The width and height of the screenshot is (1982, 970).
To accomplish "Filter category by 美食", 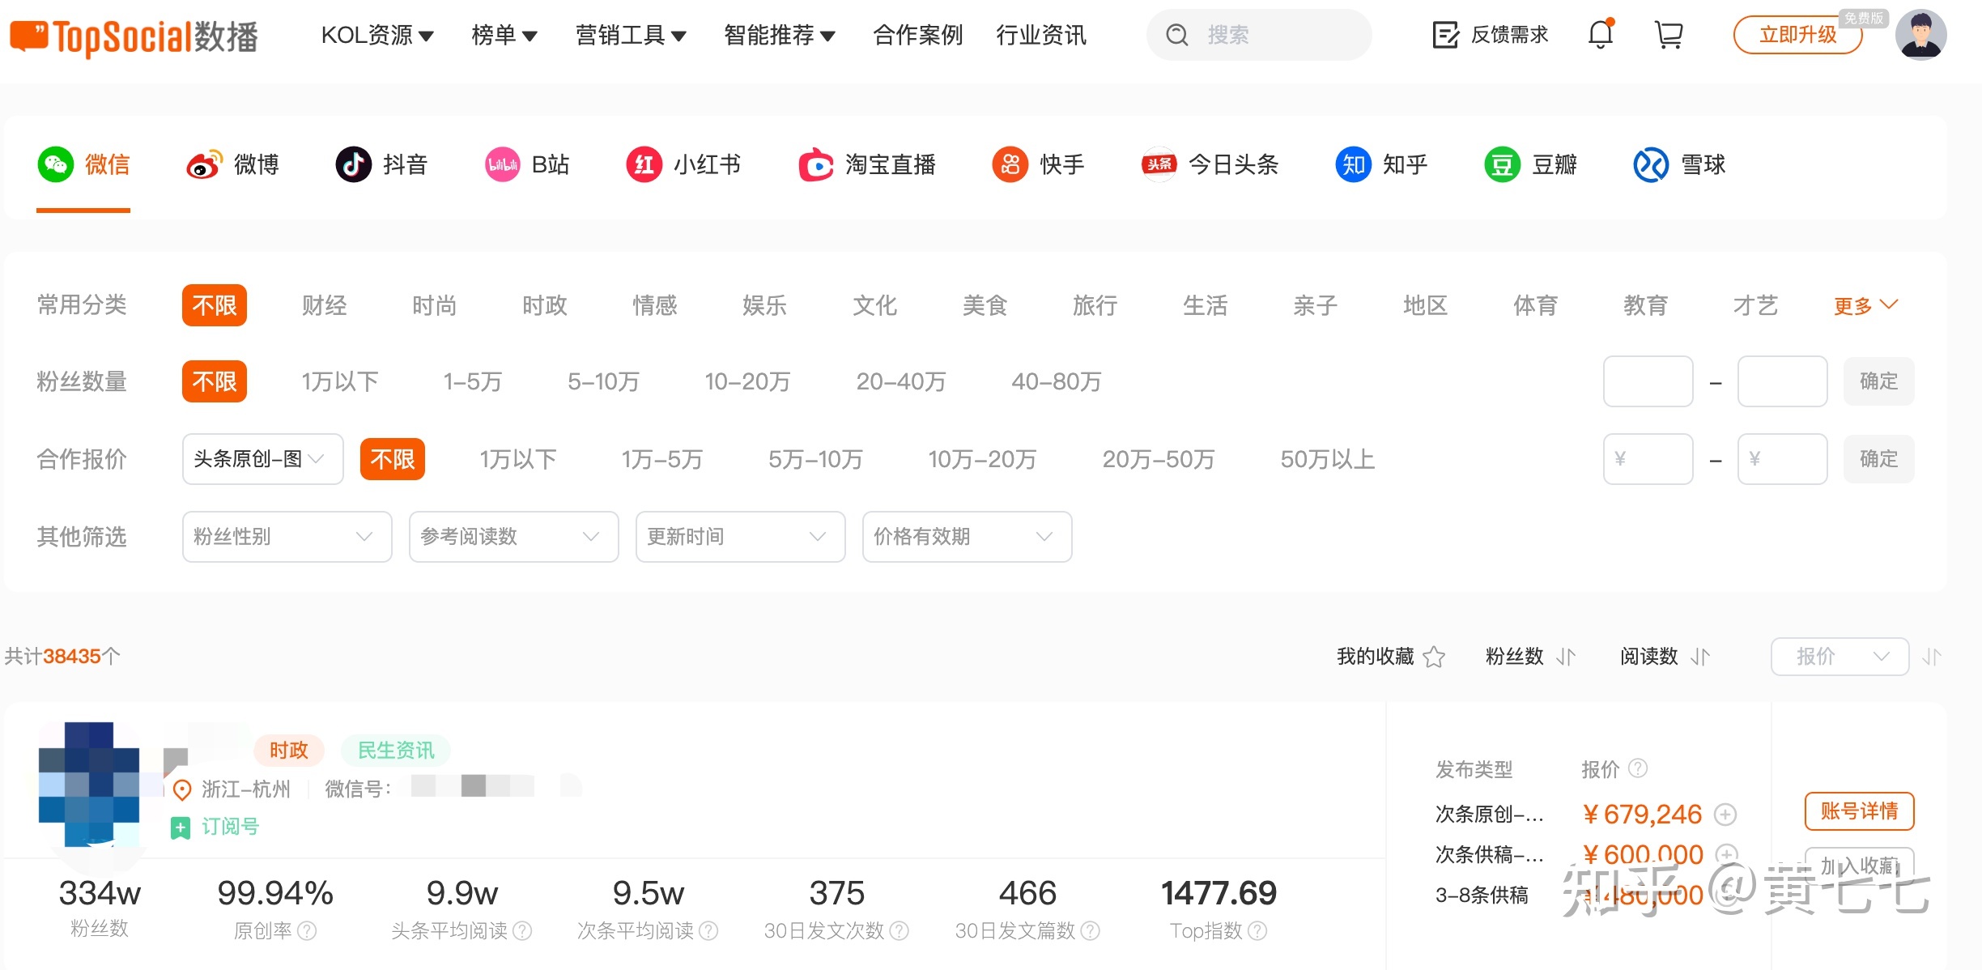I will 985,305.
